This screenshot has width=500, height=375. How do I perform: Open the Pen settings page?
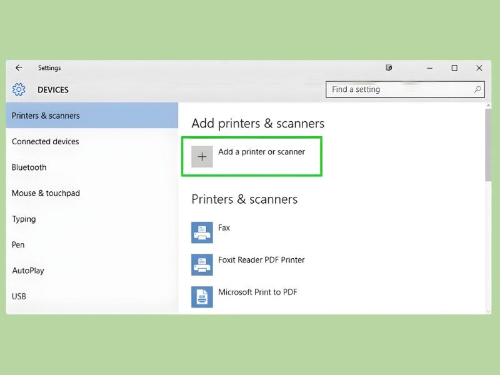pos(18,245)
